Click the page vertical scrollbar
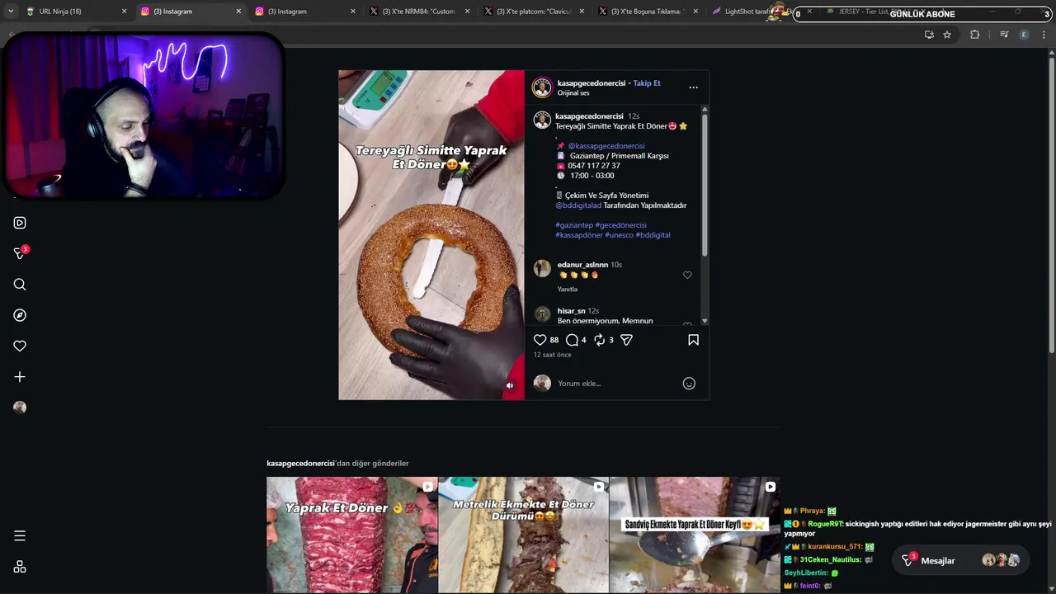The height and width of the screenshot is (594, 1056). (1051, 206)
